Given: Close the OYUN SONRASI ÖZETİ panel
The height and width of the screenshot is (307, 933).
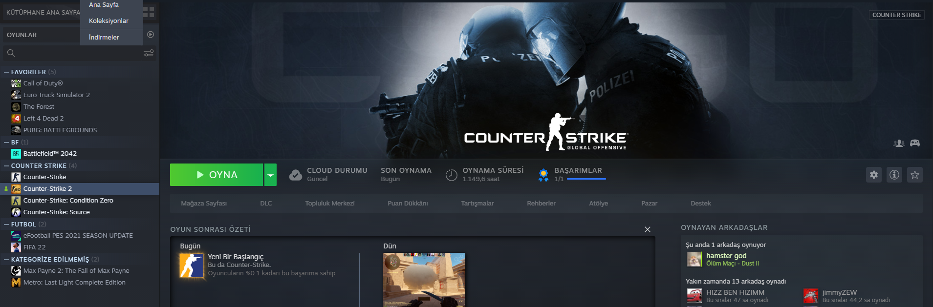Looking at the screenshot, I should tap(648, 229).
